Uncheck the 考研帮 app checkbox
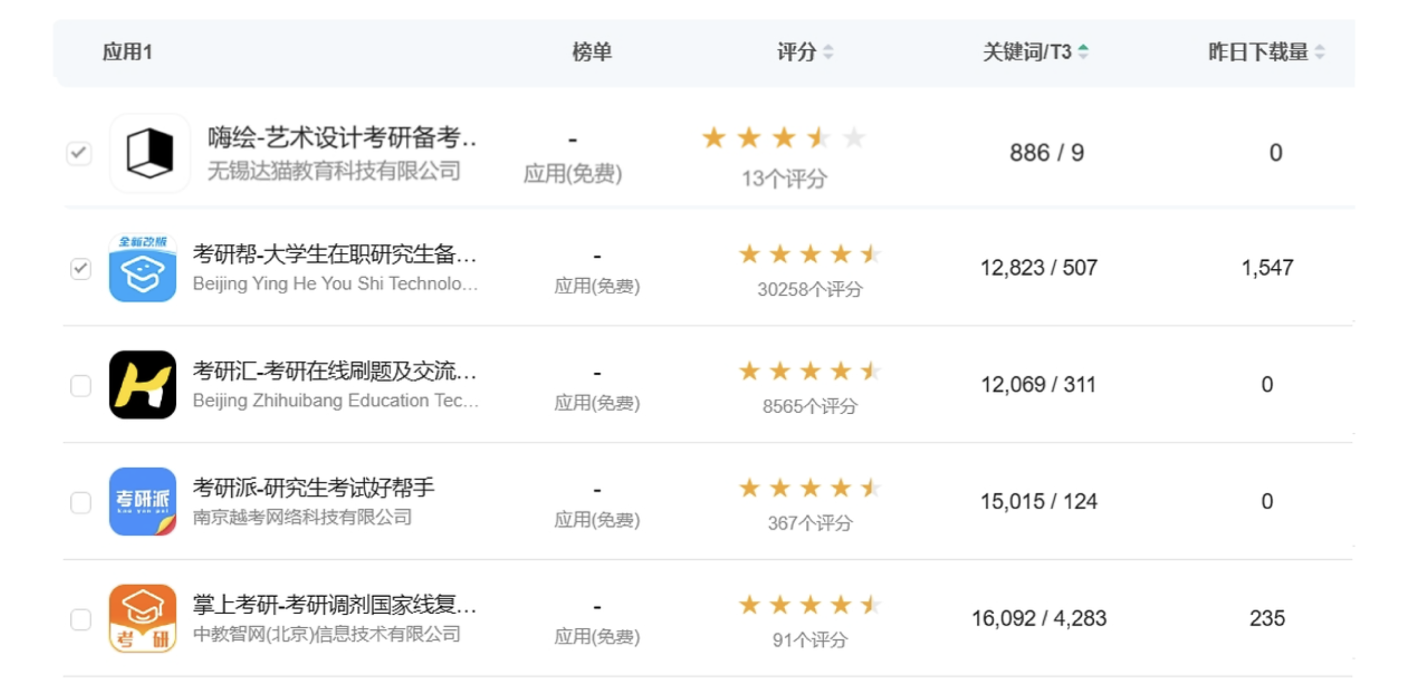This screenshot has width=1422, height=693. coord(80,269)
